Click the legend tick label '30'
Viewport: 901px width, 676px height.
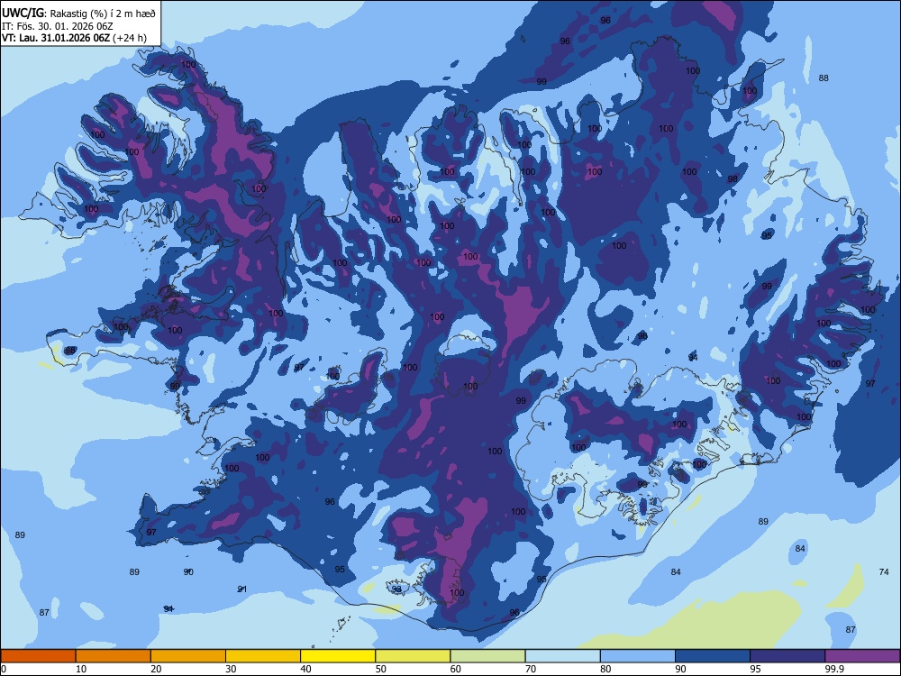[x=231, y=669]
